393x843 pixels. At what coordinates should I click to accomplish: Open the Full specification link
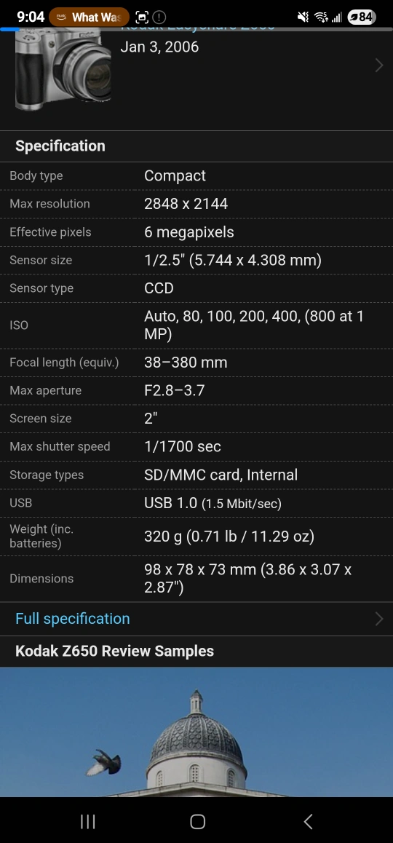point(73,619)
